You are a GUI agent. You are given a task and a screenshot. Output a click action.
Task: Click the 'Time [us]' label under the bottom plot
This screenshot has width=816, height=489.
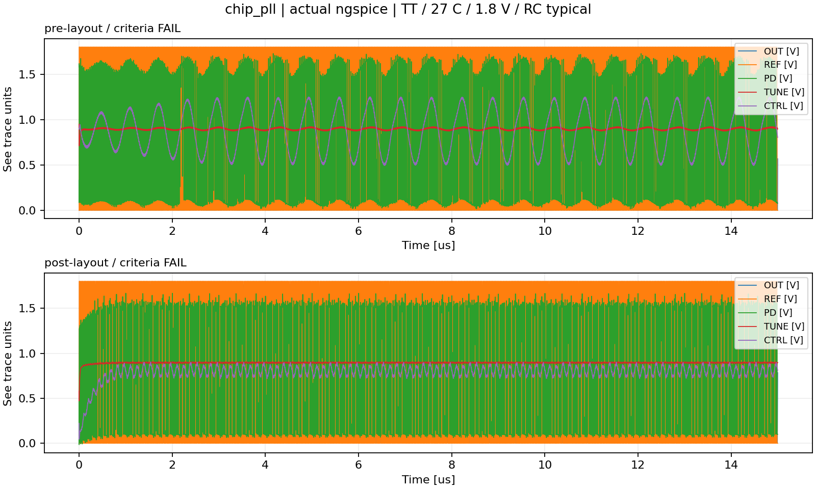pos(428,480)
